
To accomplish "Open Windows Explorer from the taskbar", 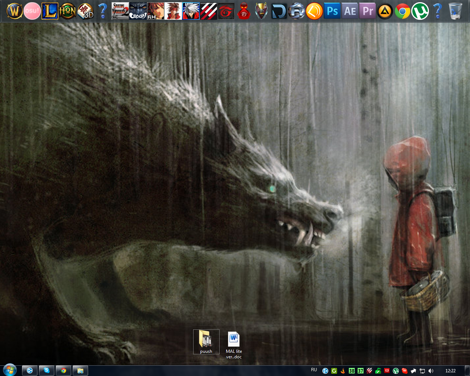I will [80, 370].
